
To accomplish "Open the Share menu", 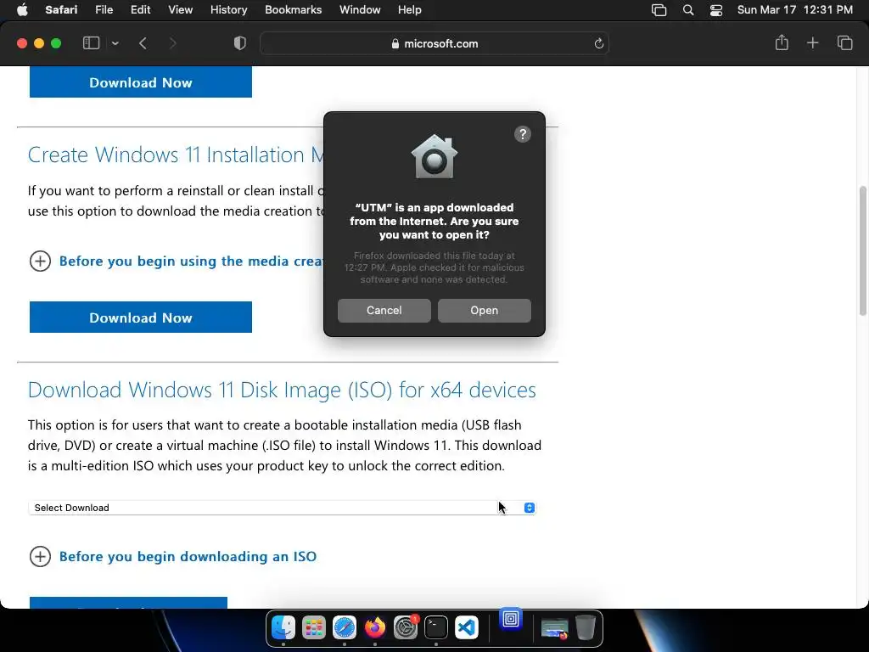I will click(x=782, y=42).
